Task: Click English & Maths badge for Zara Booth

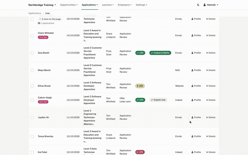Action: coord(160,53)
